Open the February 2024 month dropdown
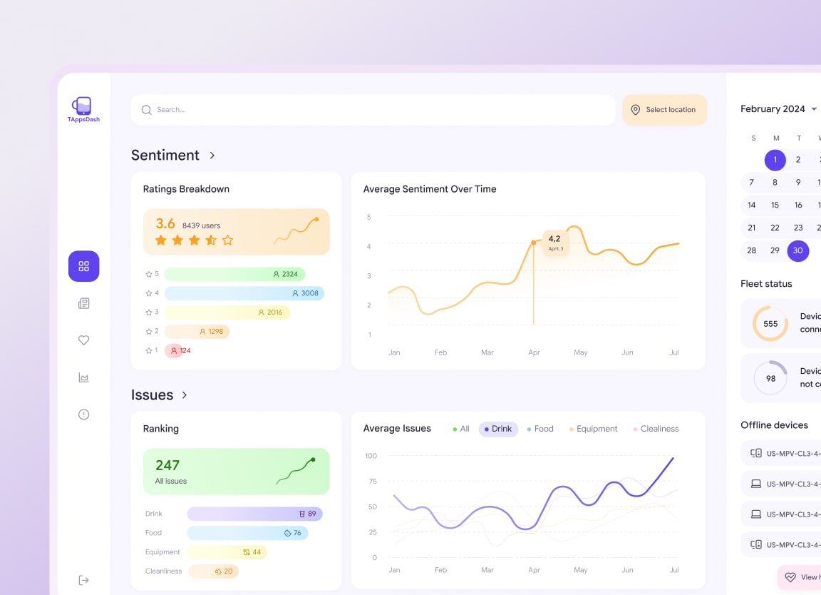Viewport: 821px width, 595px height. pyautogui.click(x=814, y=109)
